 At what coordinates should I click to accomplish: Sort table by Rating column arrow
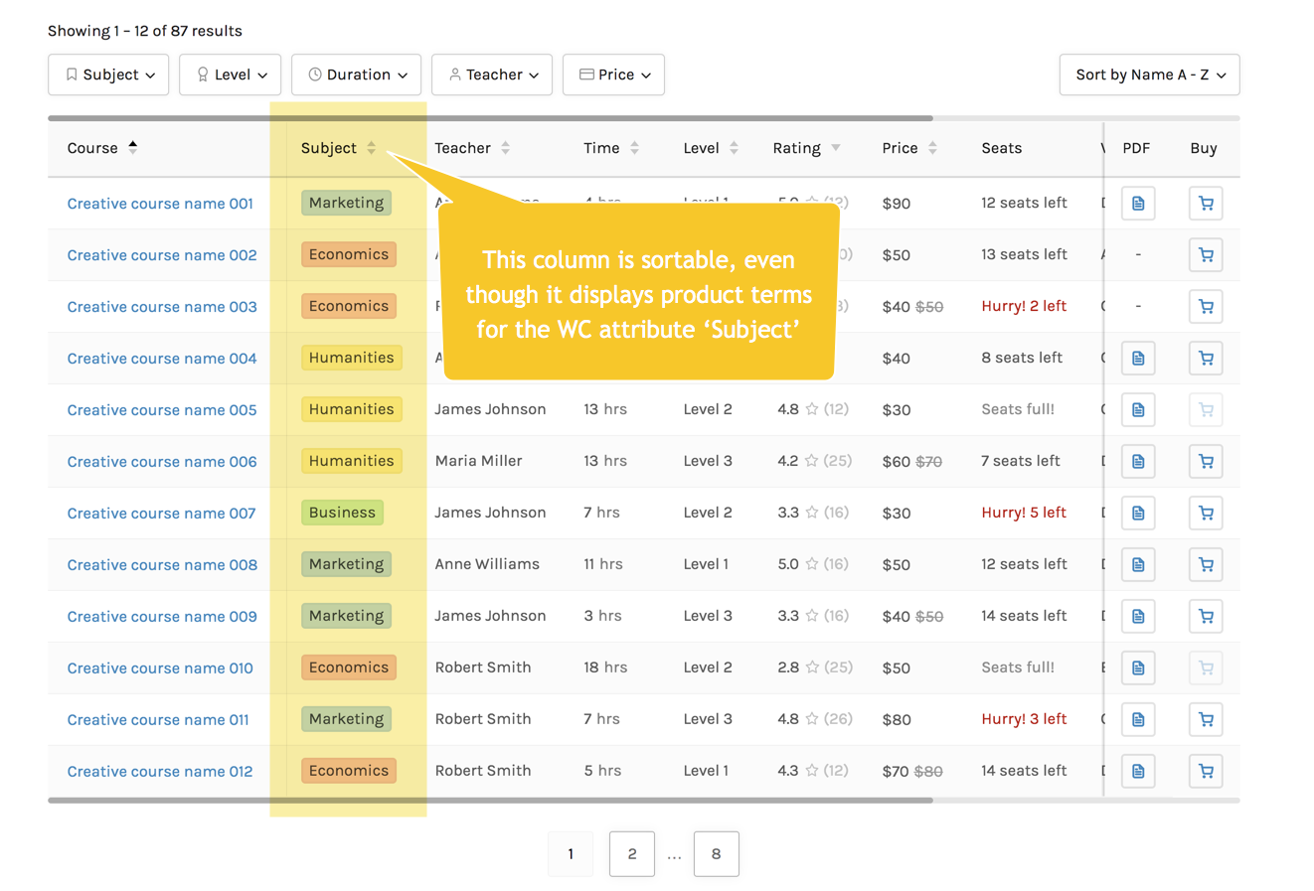(x=836, y=148)
